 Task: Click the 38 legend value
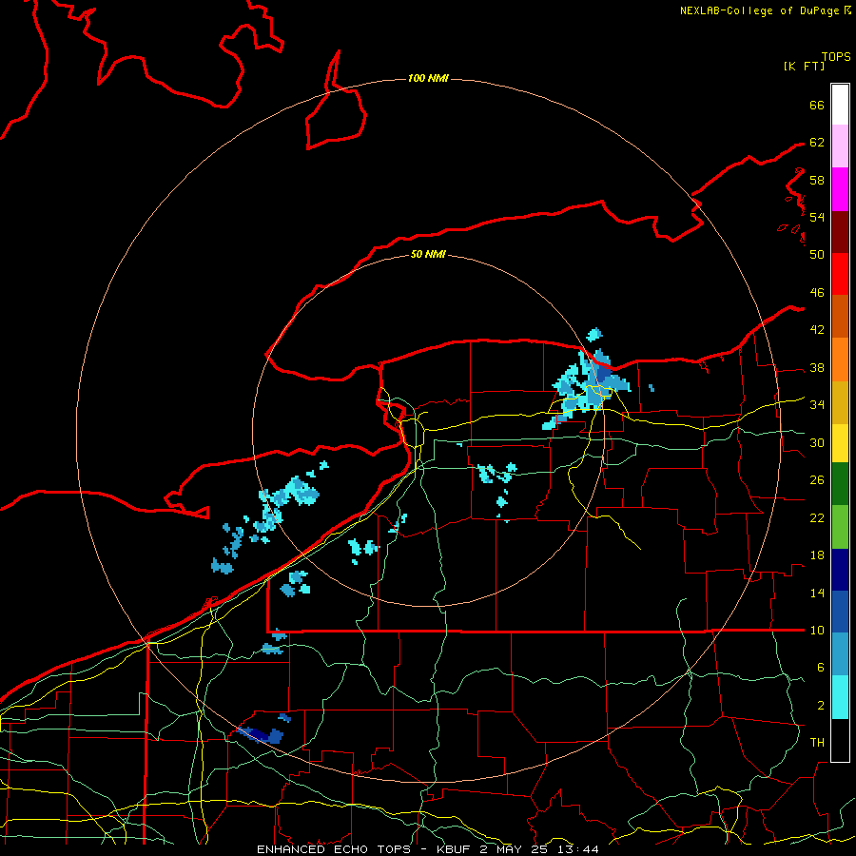[817, 368]
